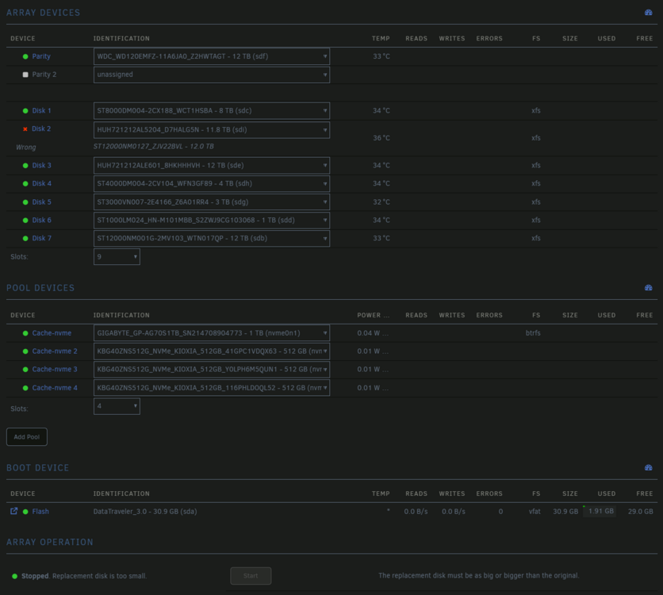The image size is (663, 595).
Task: Click the Disk 4 green status indicator
Action: 25,183
